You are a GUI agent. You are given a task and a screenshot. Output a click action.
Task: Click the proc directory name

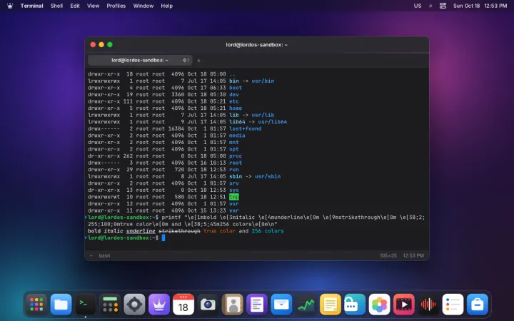point(236,156)
